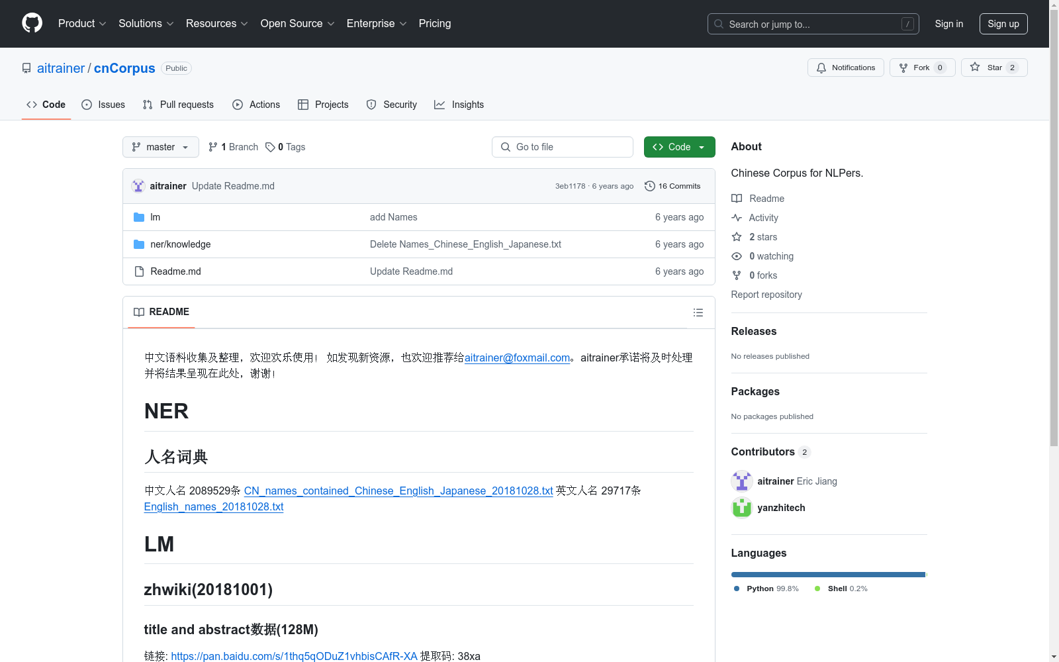
Task: Open the Actions tab
Action: tap(256, 105)
